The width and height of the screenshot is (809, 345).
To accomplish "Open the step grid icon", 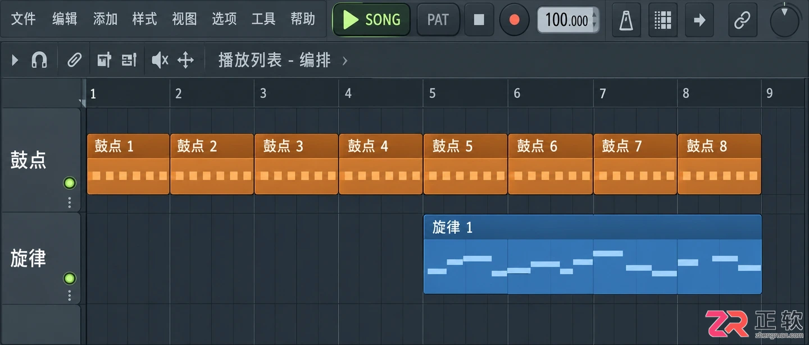I will pos(663,20).
